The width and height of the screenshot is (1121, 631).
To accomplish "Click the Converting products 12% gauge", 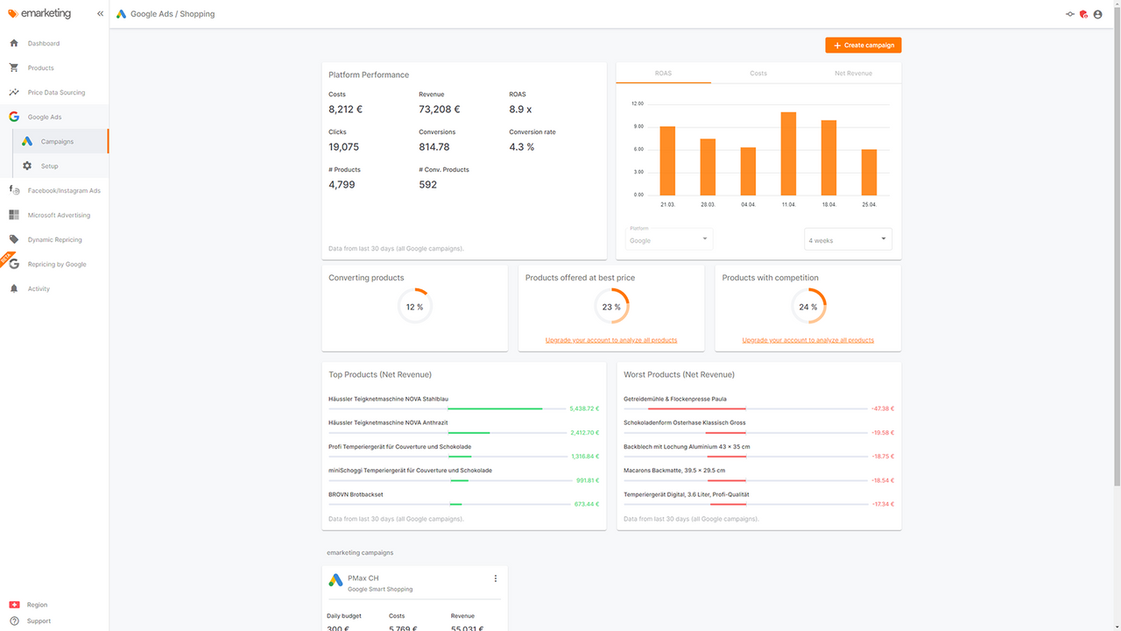I will [x=414, y=306].
